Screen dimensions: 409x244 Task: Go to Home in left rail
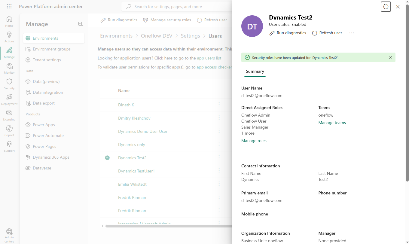(x=9, y=21)
